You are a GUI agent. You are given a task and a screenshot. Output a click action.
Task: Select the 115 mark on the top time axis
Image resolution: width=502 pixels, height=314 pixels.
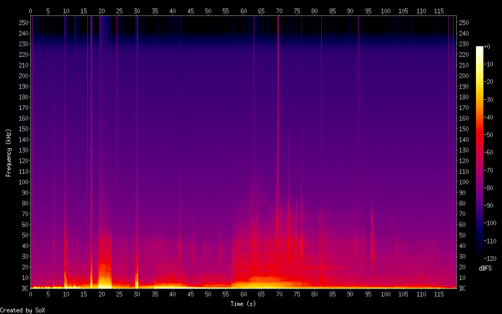click(x=439, y=11)
